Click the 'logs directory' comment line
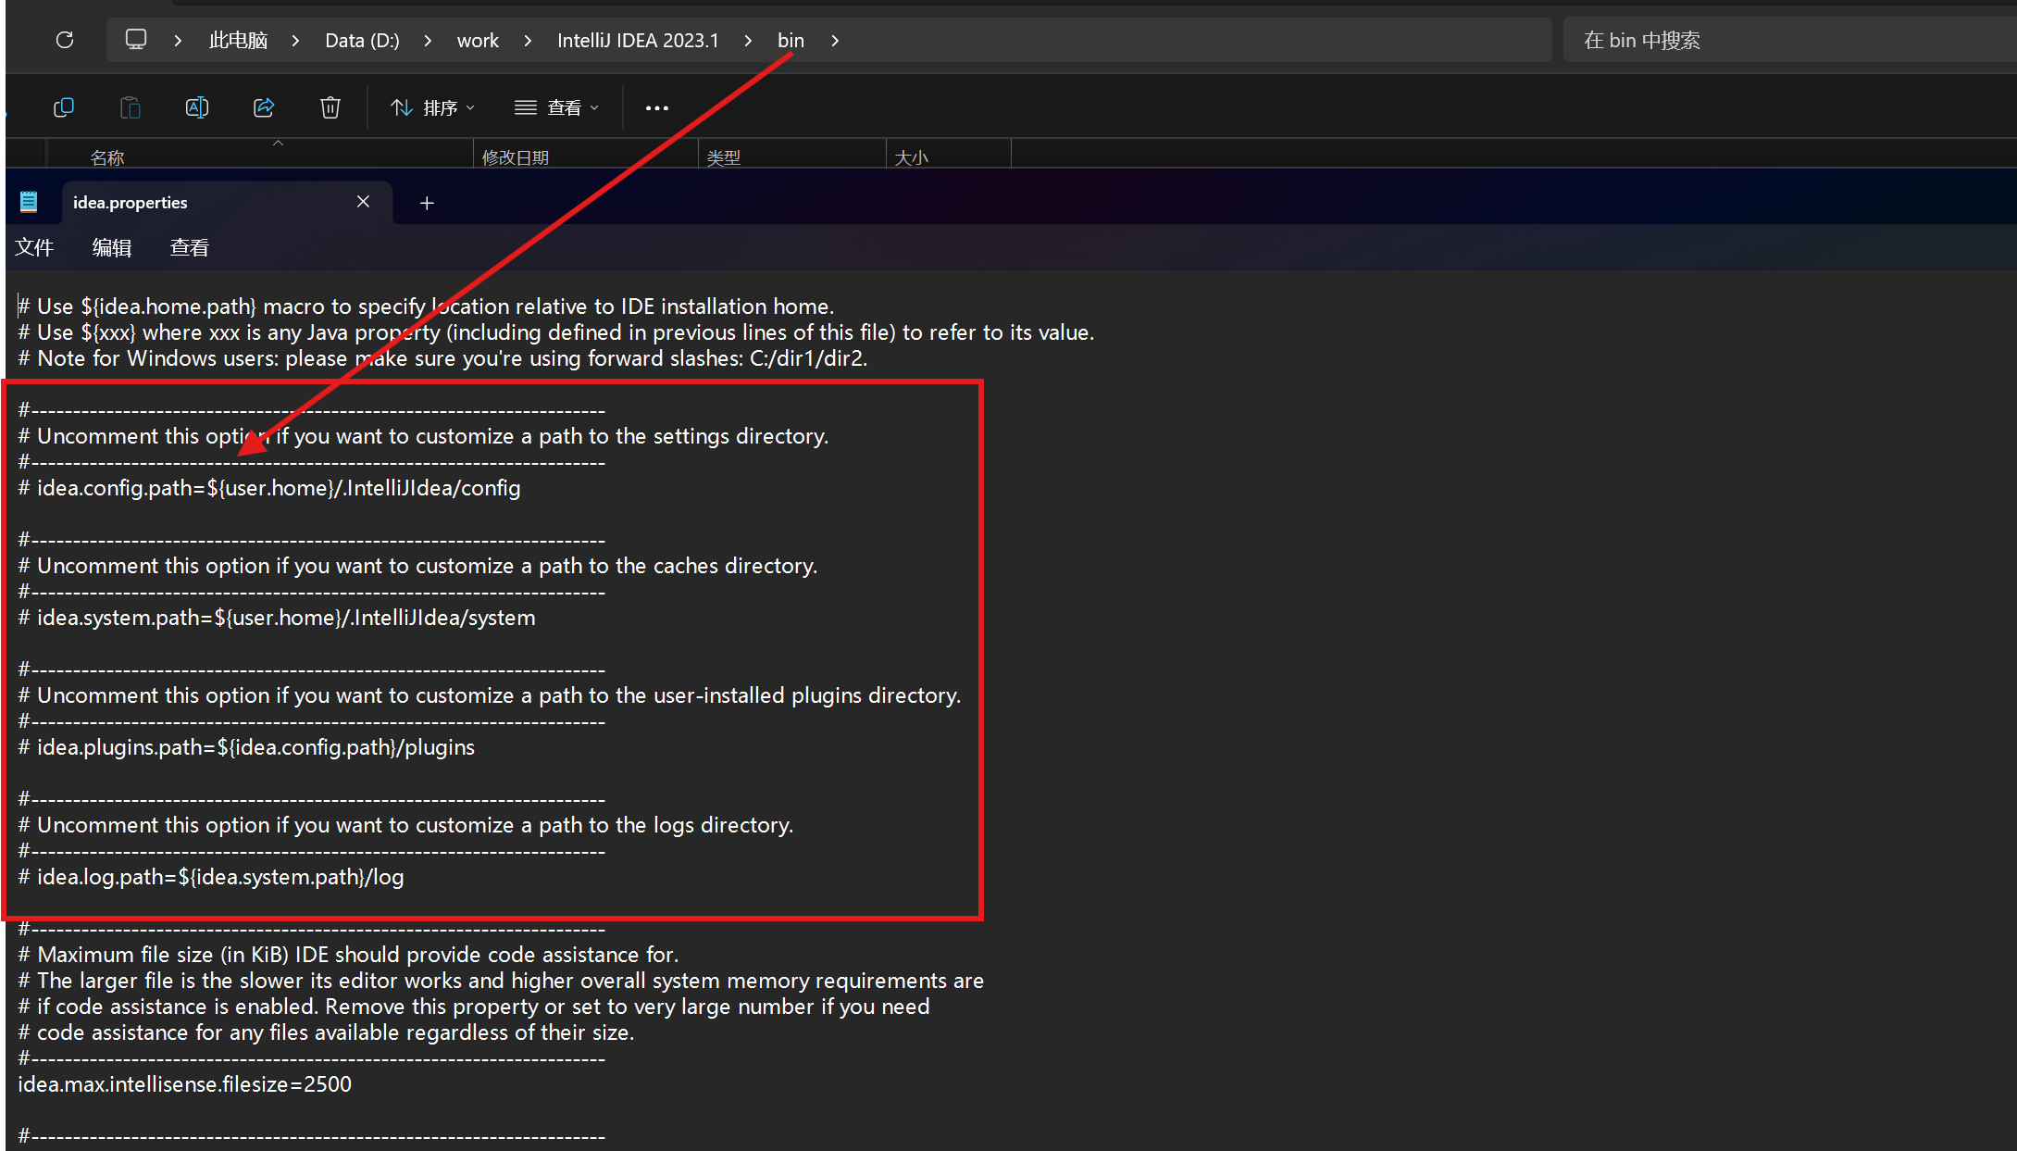Viewport: 2017px width, 1151px height. click(405, 825)
